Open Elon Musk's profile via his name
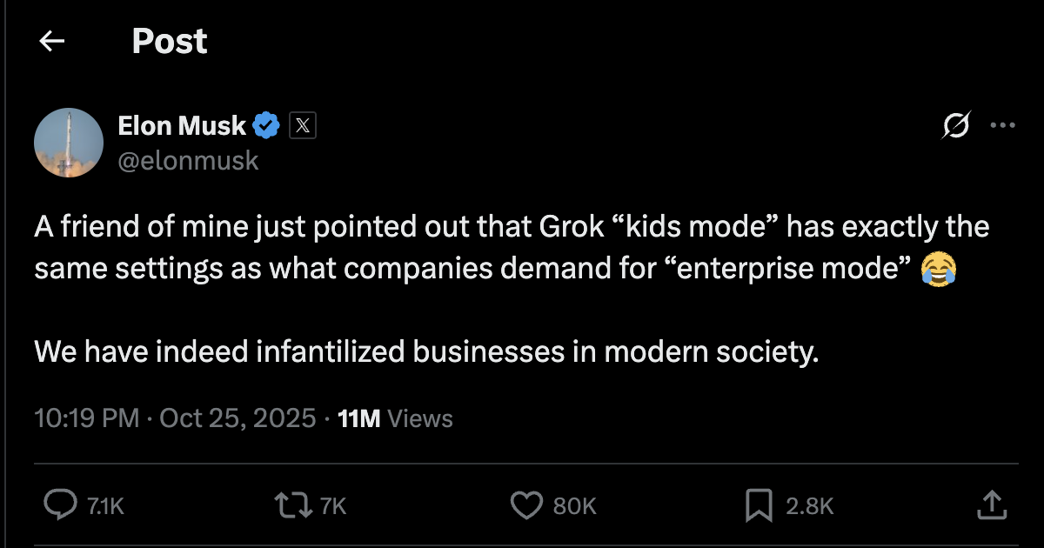The image size is (1044, 548). click(180, 125)
